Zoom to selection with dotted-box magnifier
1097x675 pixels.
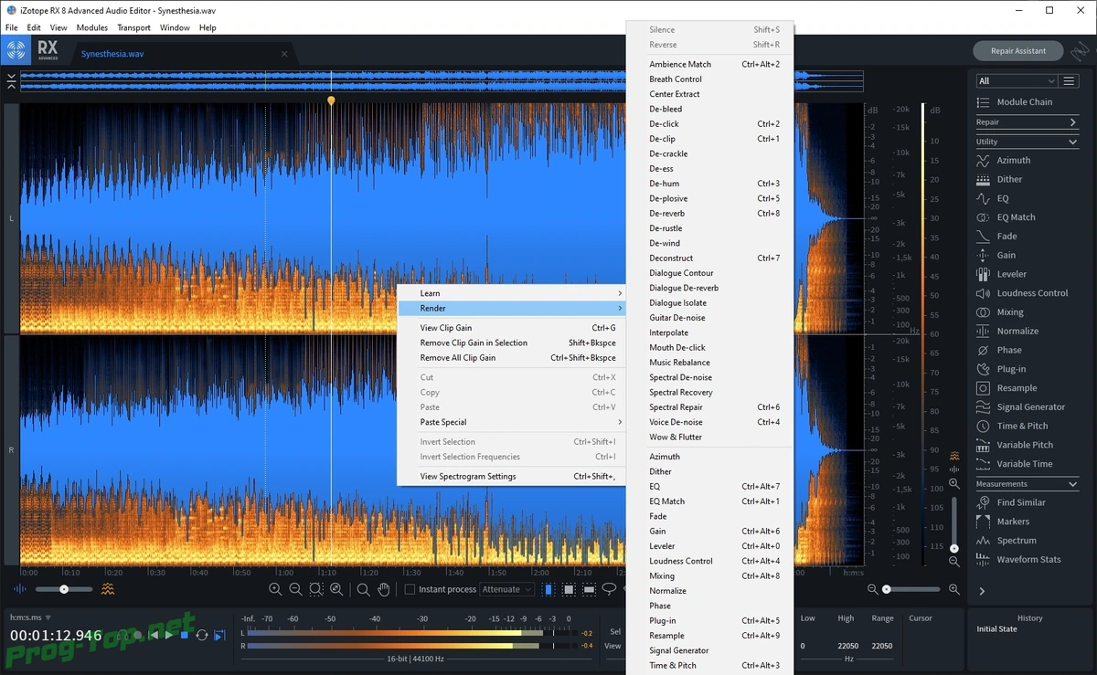316,589
